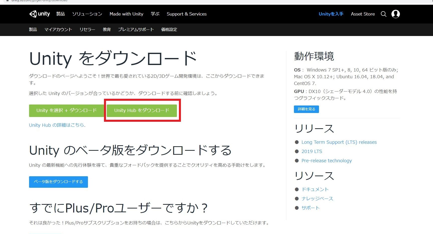The width and height of the screenshot is (433, 234).
Task: Open Support & Services menu
Action: coord(187,14)
